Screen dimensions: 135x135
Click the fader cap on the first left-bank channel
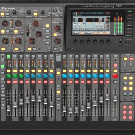click(x=9, y=108)
